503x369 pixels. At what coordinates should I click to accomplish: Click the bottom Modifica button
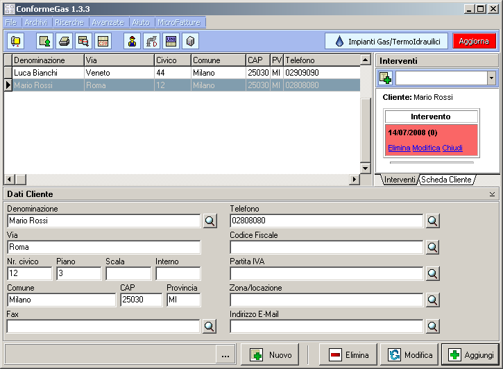click(409, 355)
